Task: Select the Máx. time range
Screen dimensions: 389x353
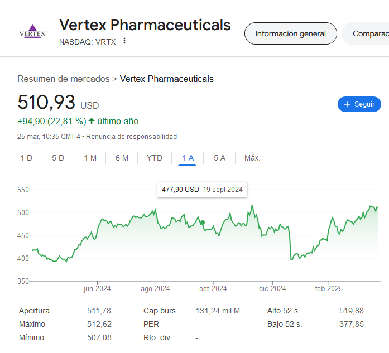Action: [252, 158]
